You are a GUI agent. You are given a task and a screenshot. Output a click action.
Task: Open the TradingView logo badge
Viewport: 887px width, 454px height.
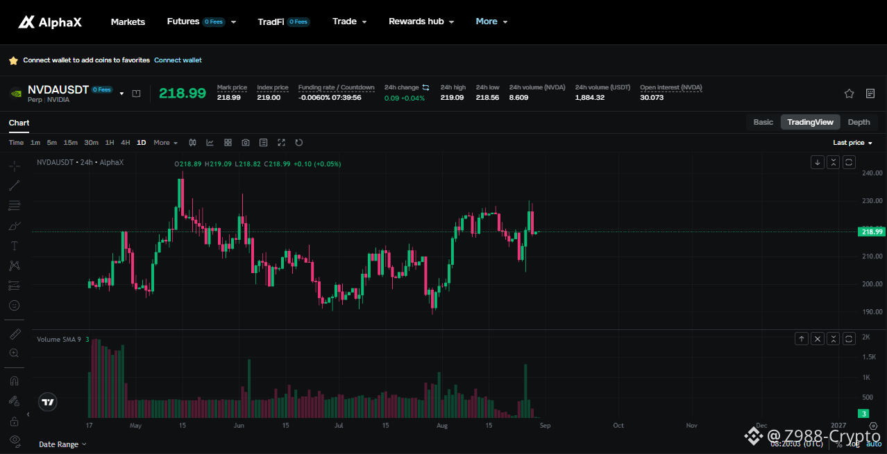47,401
